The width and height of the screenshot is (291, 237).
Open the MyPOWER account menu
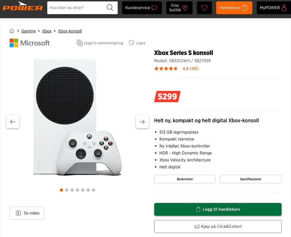tap(273, 8)
